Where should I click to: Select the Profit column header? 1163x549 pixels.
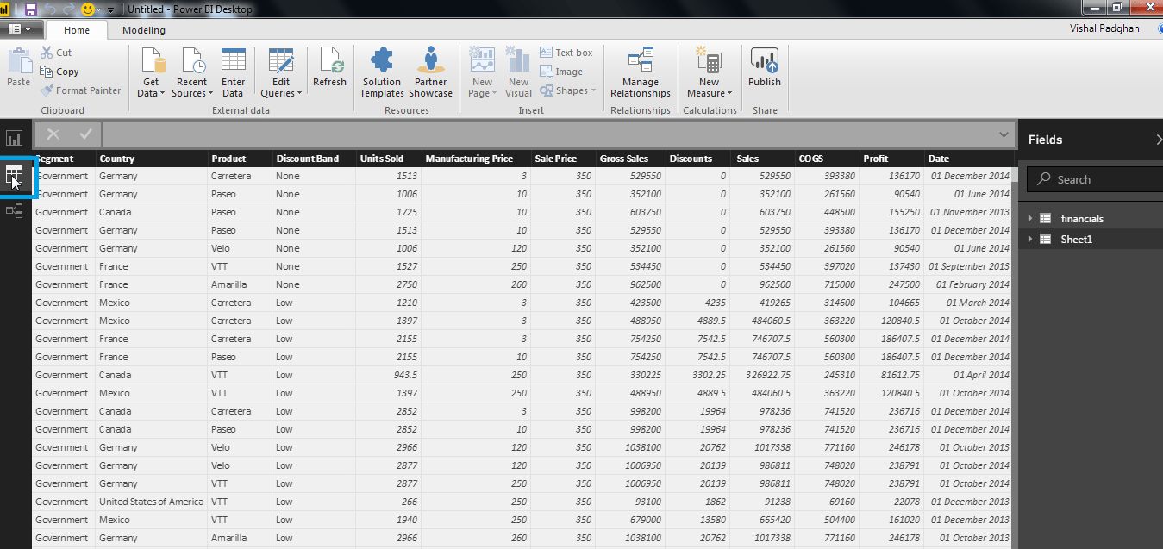pyautogui.click(x=891, y=159)
